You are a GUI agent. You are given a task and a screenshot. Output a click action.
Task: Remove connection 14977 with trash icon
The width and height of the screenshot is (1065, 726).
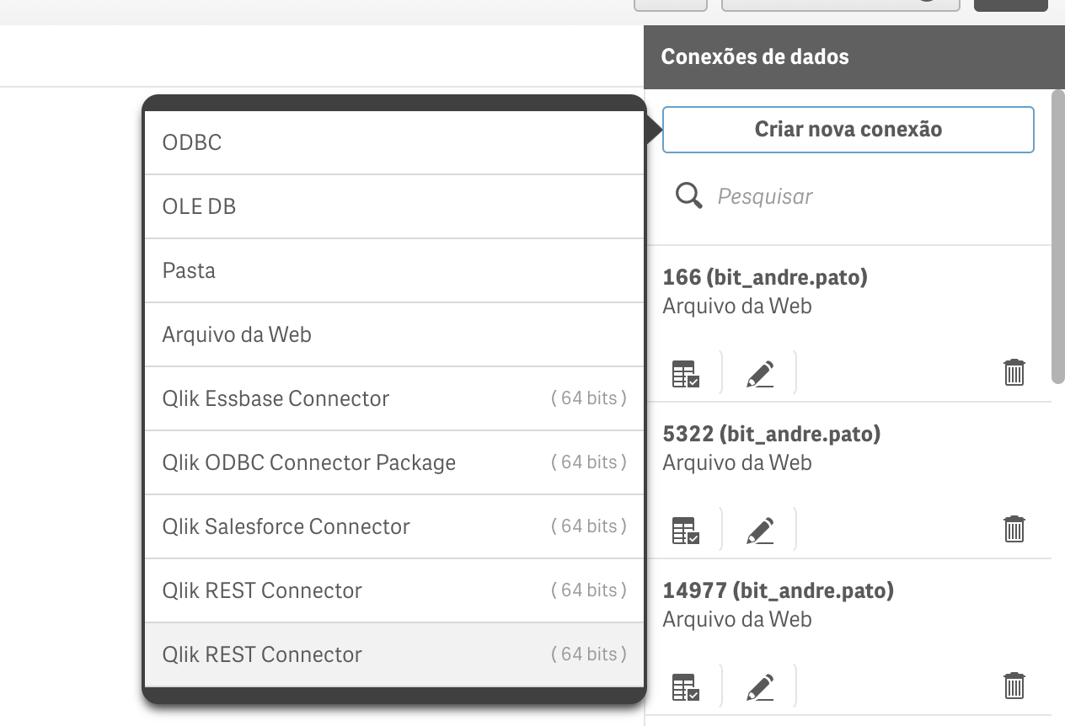[x=1014, y=686]
